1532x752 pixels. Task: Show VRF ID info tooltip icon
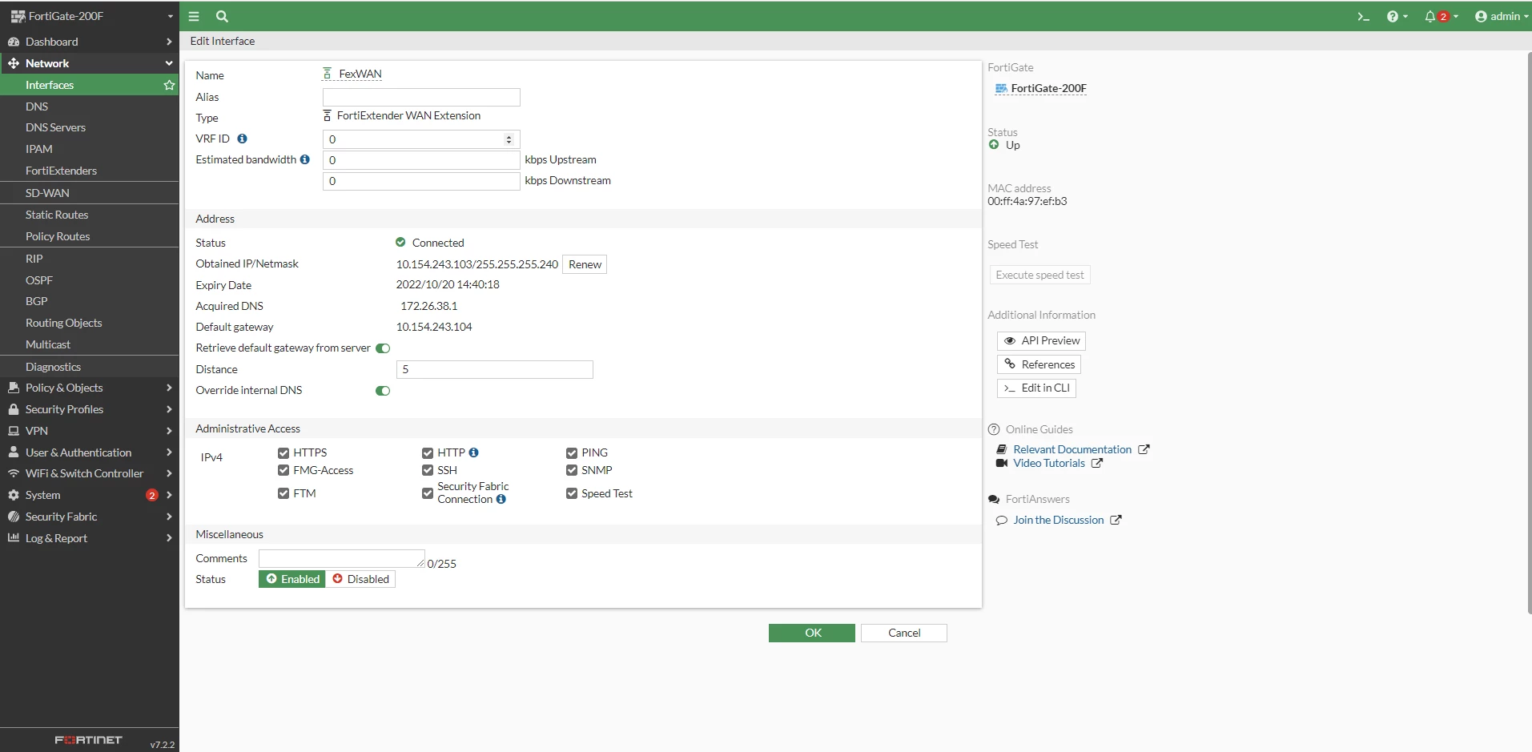(242, 139)
